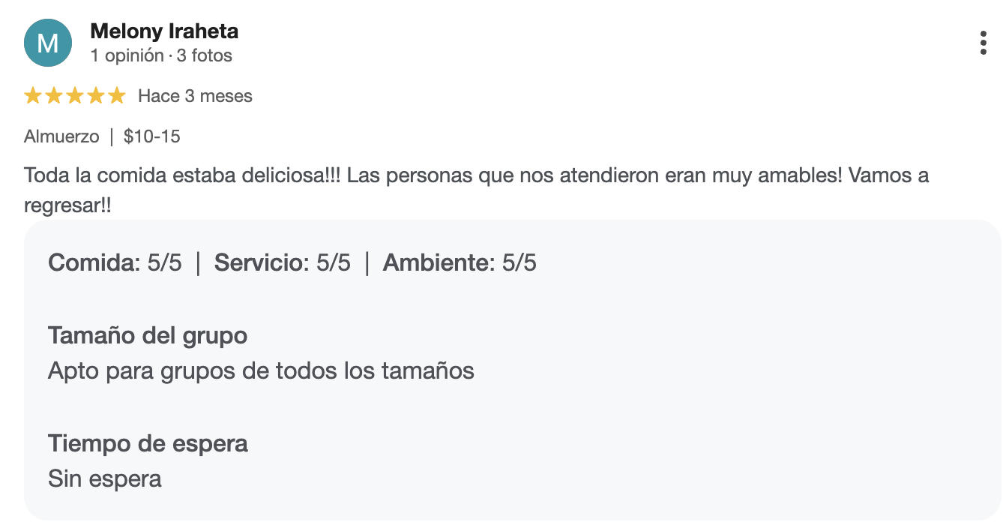Click the "Ambiente: 5/5" rating
The height and width of the screenshot is (525, 1006).
(x=460, y=263)
